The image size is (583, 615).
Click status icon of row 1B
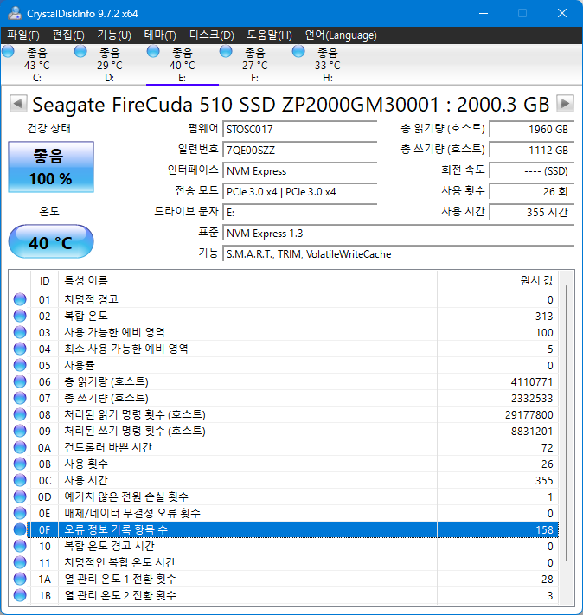(20, 595)
